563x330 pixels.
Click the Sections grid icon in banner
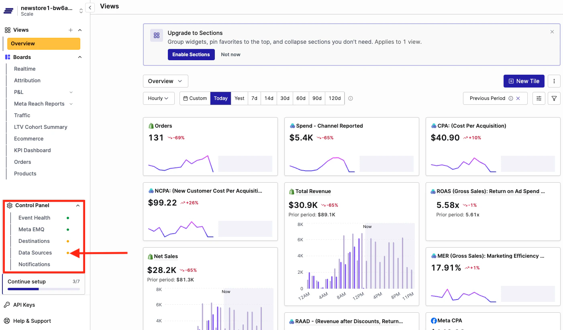[x=157, y=35]
